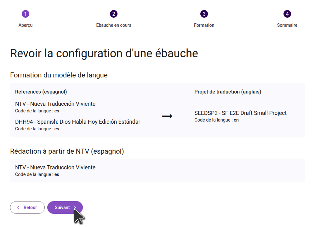The image size is (315, 227).
Task: Click the Revoir la configuration d'une ébauche title
Action: coord(104,54)
